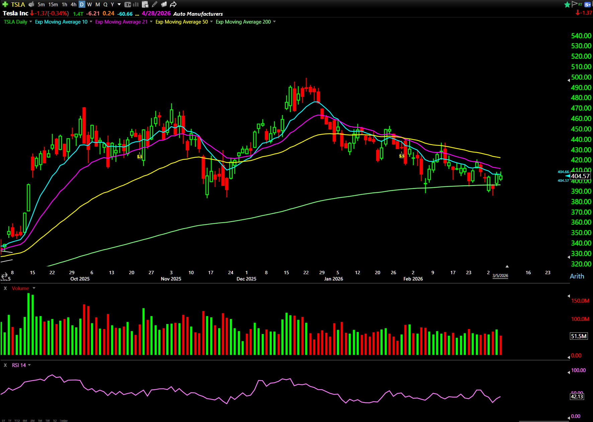Click the TSLA ticker symbol

click(18, 4)
